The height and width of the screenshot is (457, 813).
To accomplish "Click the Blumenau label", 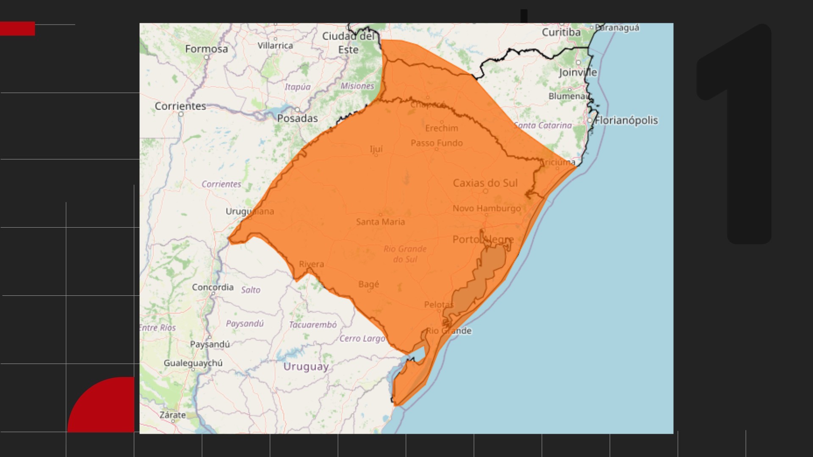I will [x=569, y=96].
